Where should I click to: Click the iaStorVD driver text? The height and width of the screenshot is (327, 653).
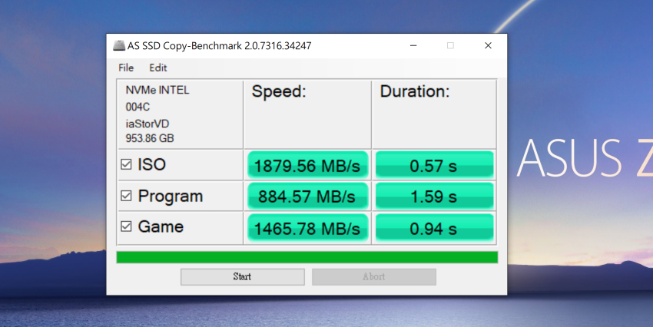(148, 124)
